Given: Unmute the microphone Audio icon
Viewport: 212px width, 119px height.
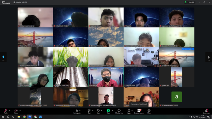Looking at the screenshot, I should 6,110.
